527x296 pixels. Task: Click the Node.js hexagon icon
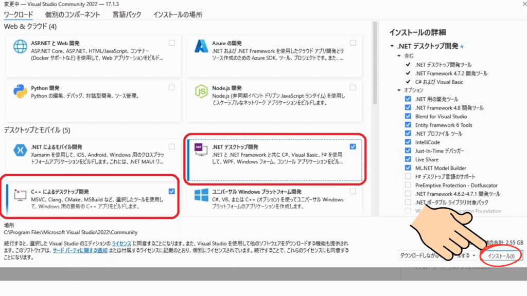(201, 91)
